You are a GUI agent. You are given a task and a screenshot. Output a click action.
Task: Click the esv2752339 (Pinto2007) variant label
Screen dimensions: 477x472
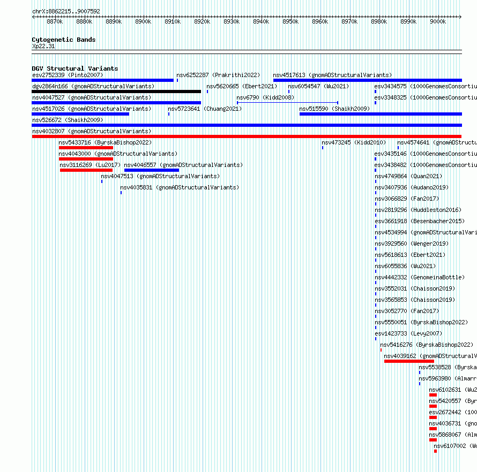click(x=68, y=75)
